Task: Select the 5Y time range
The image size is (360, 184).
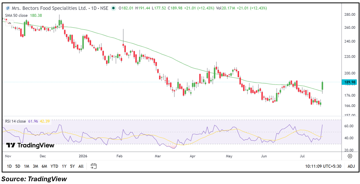Action: 72,166
